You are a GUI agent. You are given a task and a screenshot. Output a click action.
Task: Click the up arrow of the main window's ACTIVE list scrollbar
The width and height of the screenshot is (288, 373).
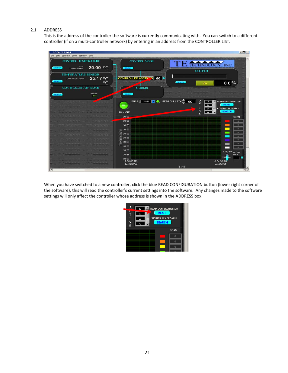(x=214, y=101)
